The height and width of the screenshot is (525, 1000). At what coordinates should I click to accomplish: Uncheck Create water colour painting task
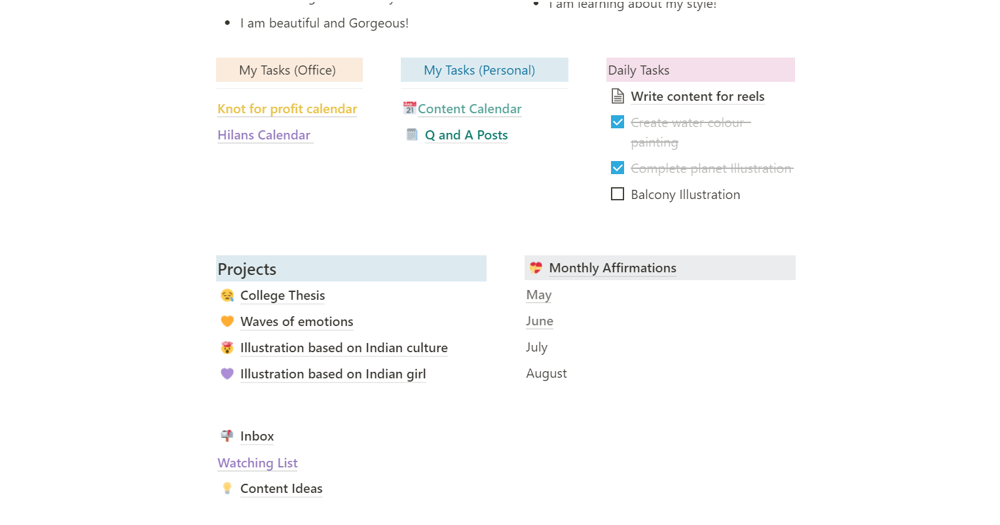point(618,122)
